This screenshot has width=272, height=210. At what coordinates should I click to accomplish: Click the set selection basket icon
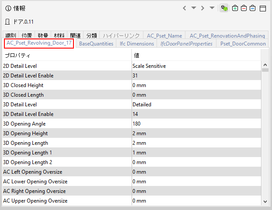point(252,8)
